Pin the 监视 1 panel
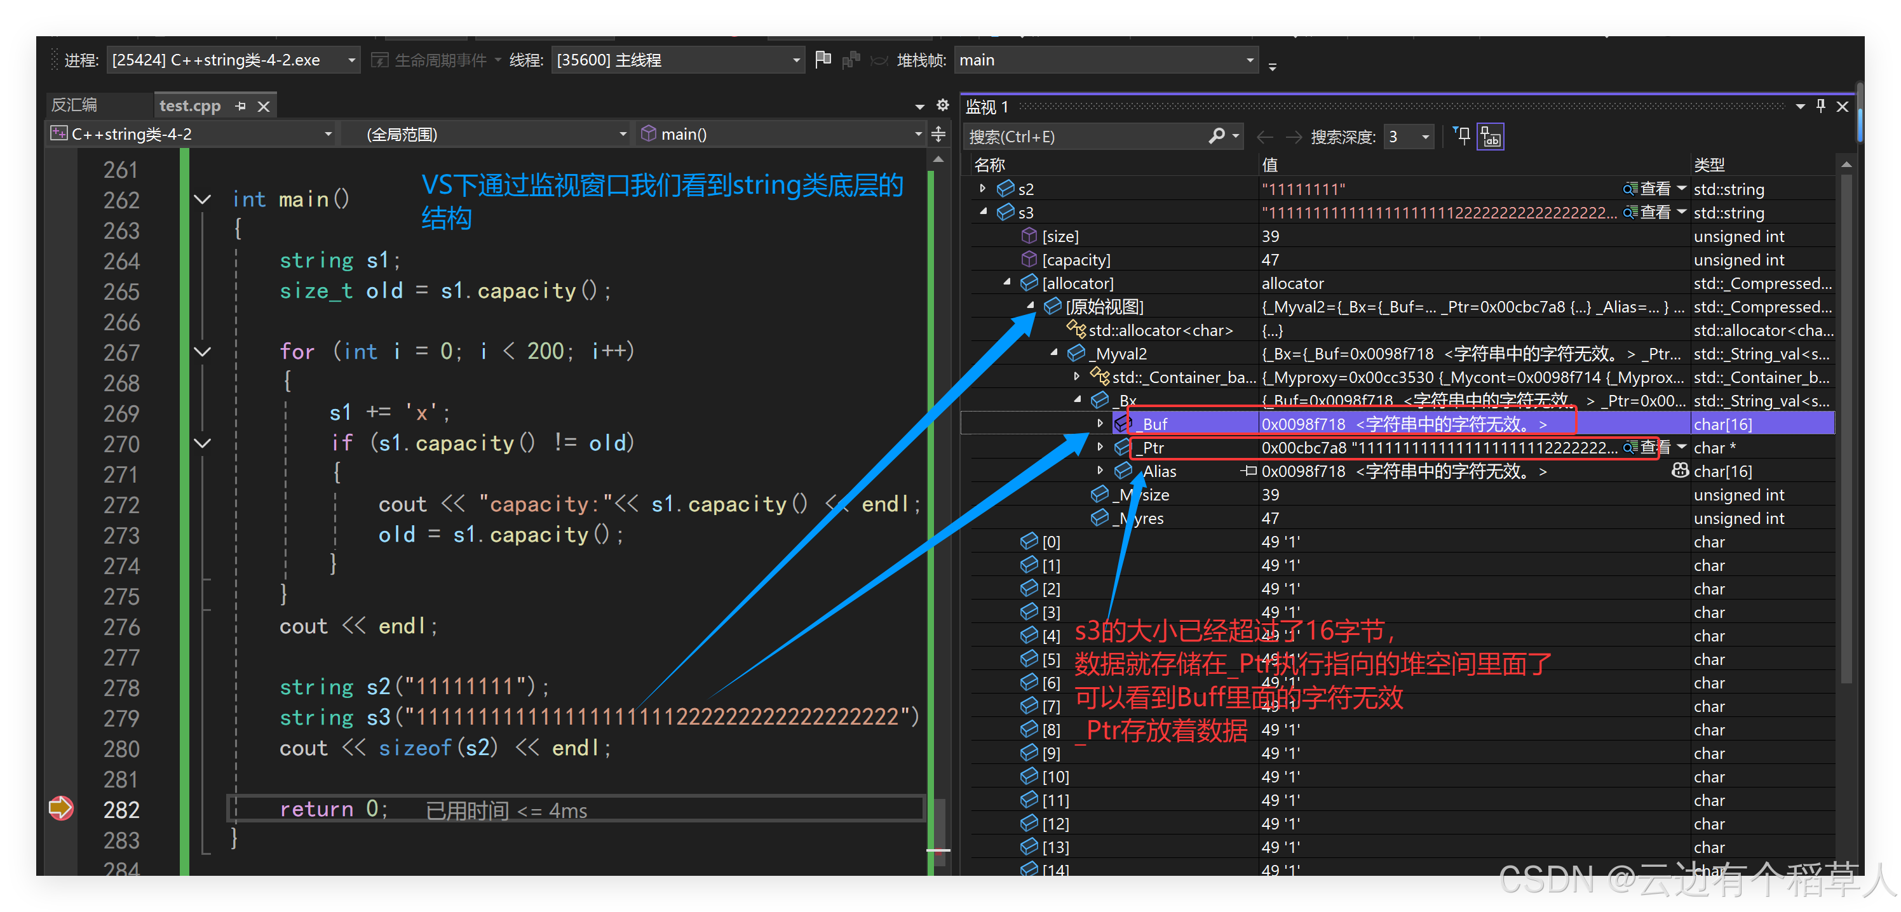Viewport: 1901px width, 912px height. tap(1820, 106)
